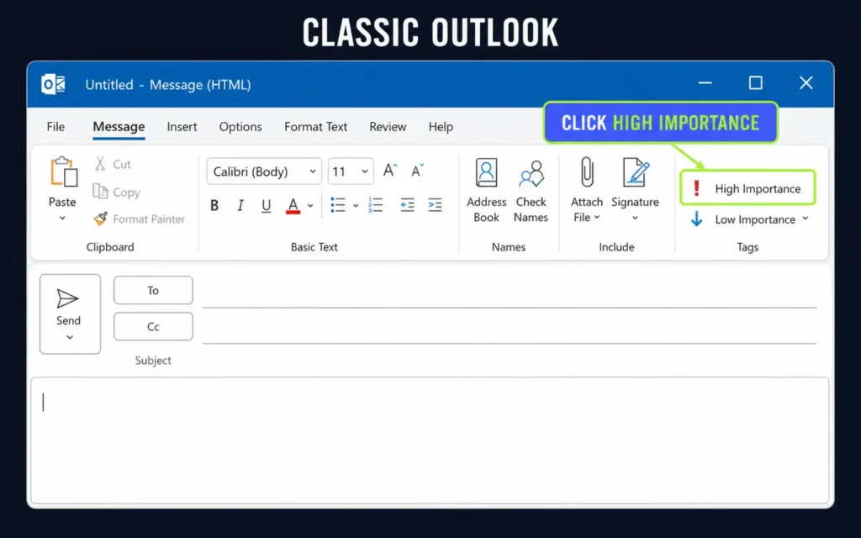The height and width of the screenshot is (538, 861).
Task: Apply the red font color
Action: pos(293,206)
